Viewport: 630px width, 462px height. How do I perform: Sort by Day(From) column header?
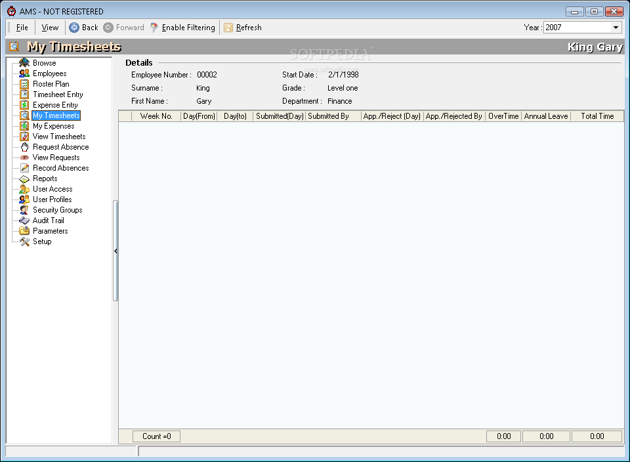pyautogui.click(x=199, y=116)
